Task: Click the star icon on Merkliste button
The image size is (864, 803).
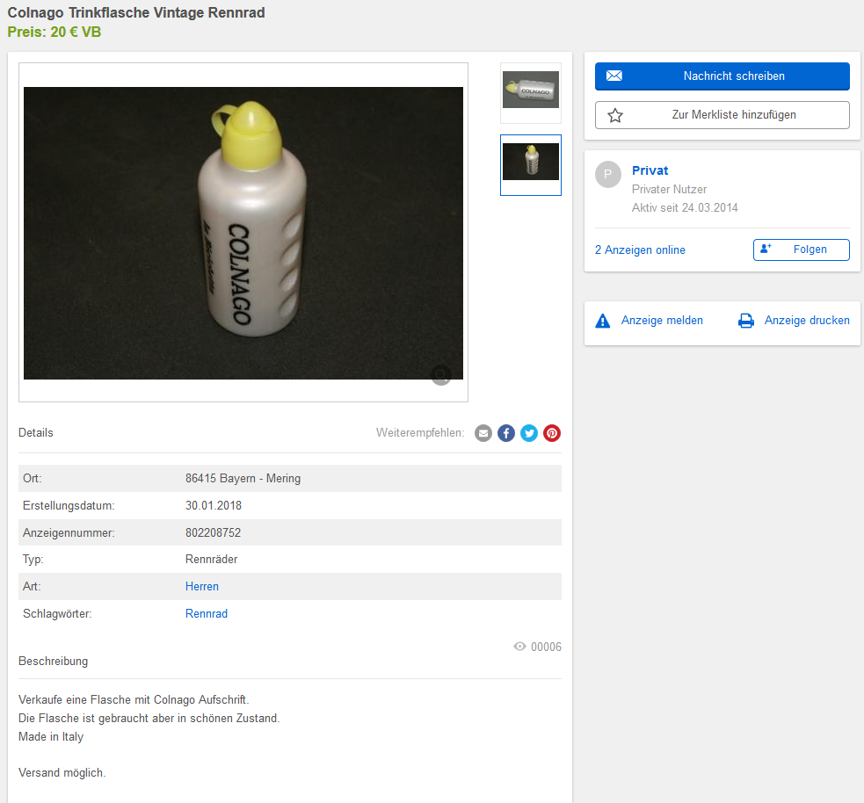Action: pyautogui.click(x=615, y=115)
